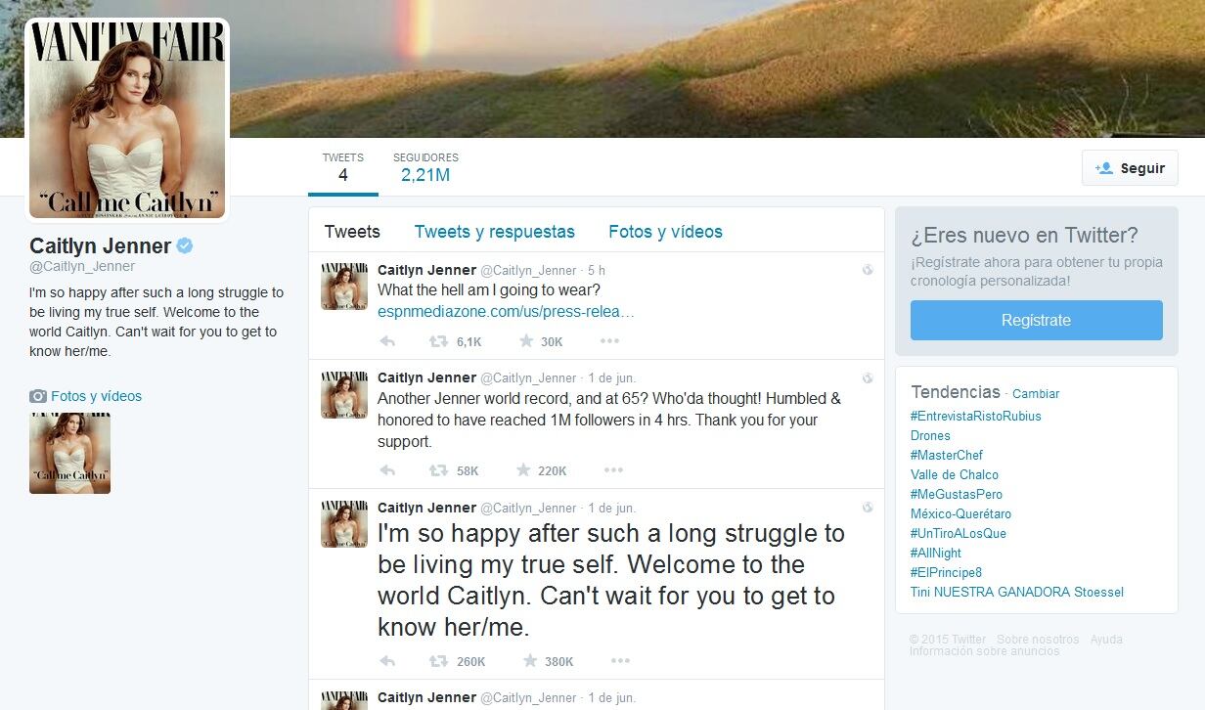Open the Vanity Fair photo thumbnail in sidebar
1205x710 pixels.
click(69, 453)
